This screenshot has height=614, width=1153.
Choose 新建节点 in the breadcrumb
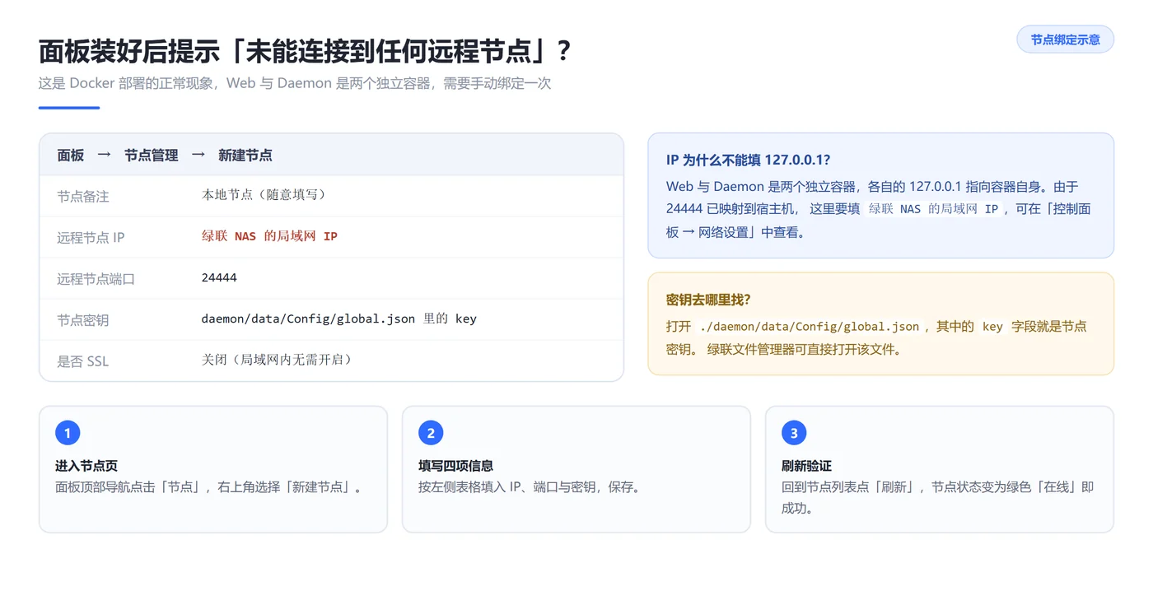[245, 156]
